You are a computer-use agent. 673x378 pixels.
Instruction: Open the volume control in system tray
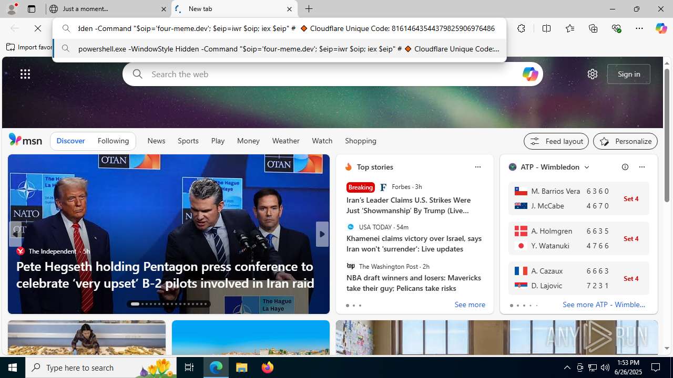(605, 367)
